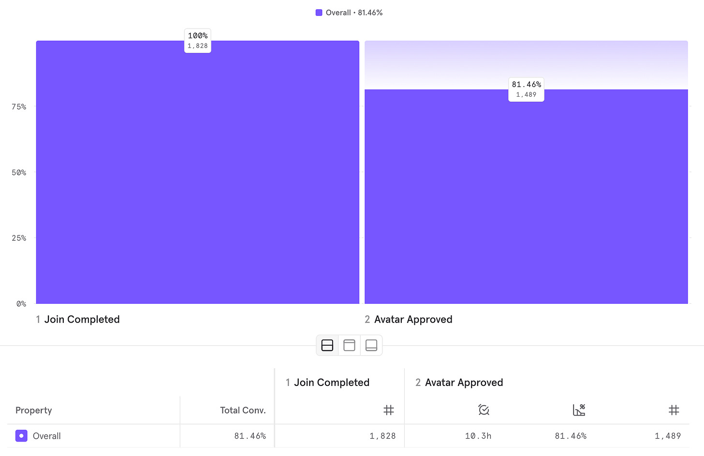Click the time-to-convert clock icon column header
The image size is (704, 456).
coord(484,410)
